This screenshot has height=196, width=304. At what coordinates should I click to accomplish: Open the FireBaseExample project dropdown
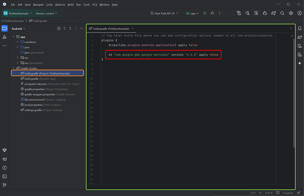[17, 13]
